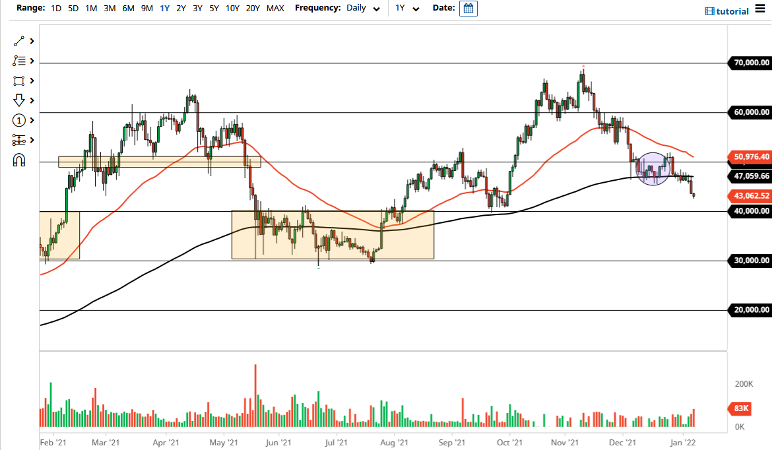The width and height of the screenshot is (778, 450).
Task: Switch the range to MAX
Action: pyautogui.click(x=275, y=9)
